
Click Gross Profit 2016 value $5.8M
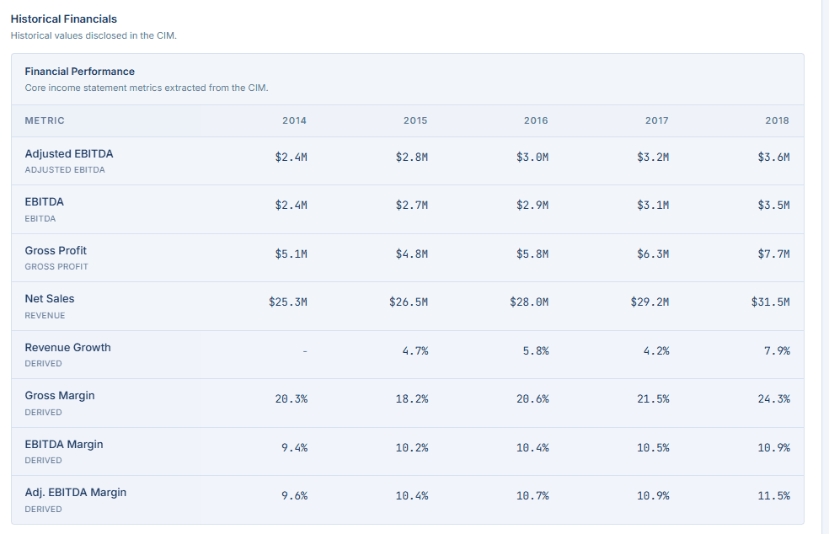(532, 254)
